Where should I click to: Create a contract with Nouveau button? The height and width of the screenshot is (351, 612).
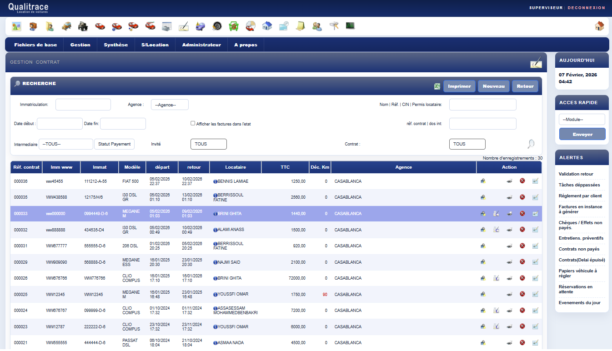click(494, 86)
